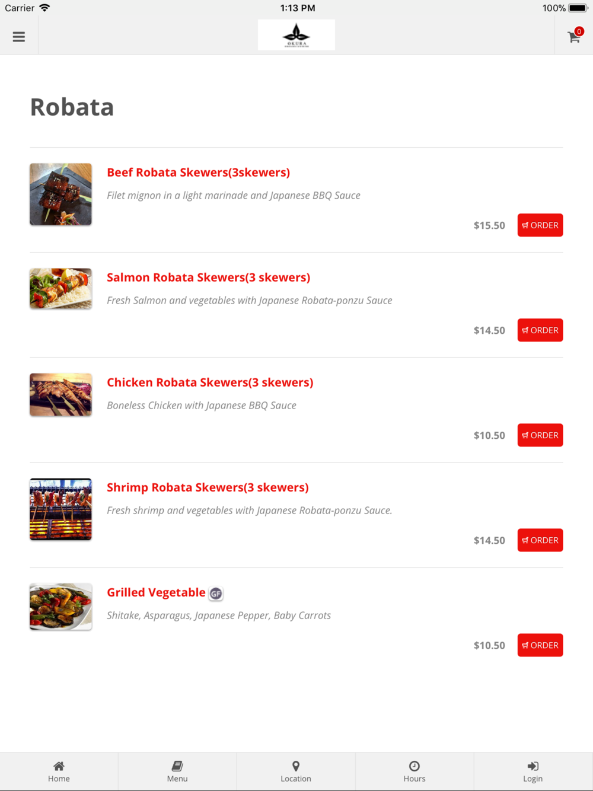Screen dimensions: 593x791
Task: Open the shopping cart icon
Action: pyautogui.click(x=574, y=36)
